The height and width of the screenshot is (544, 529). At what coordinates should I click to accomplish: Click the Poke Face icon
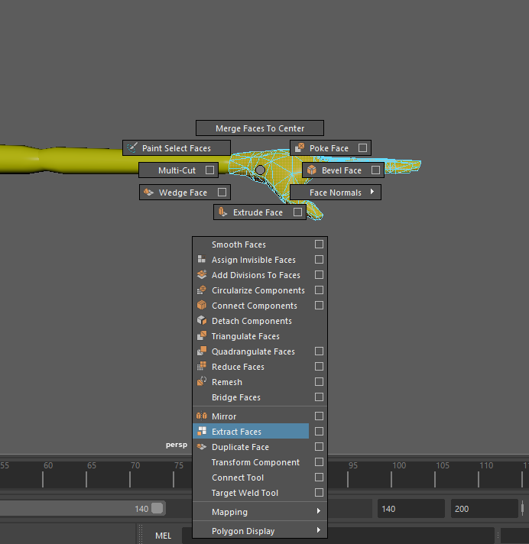click(300, 147)
